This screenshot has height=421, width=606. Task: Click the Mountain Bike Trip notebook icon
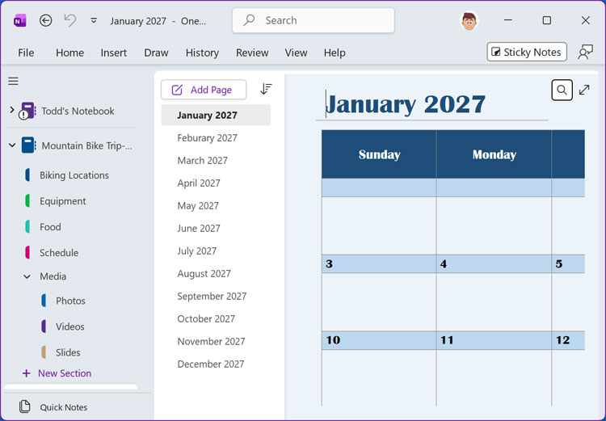pyautogui.click(x=28, y=145)
